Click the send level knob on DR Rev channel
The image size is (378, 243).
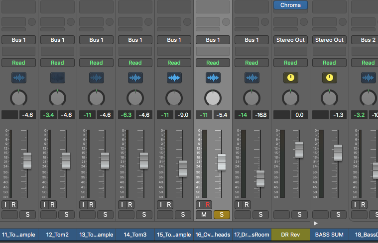pos(304,22)
